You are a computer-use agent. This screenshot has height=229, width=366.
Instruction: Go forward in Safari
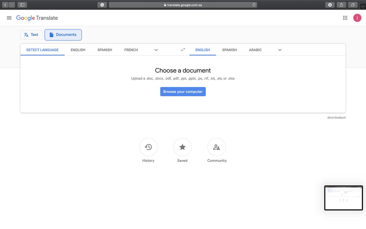tap(12, 5)
